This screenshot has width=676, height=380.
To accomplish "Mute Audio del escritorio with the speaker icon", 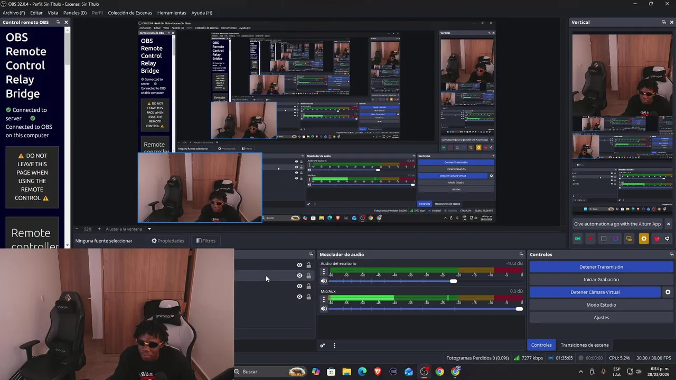I will point(324,281).
